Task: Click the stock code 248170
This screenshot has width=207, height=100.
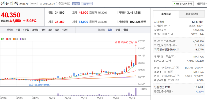Action: (x=24, y=4)
